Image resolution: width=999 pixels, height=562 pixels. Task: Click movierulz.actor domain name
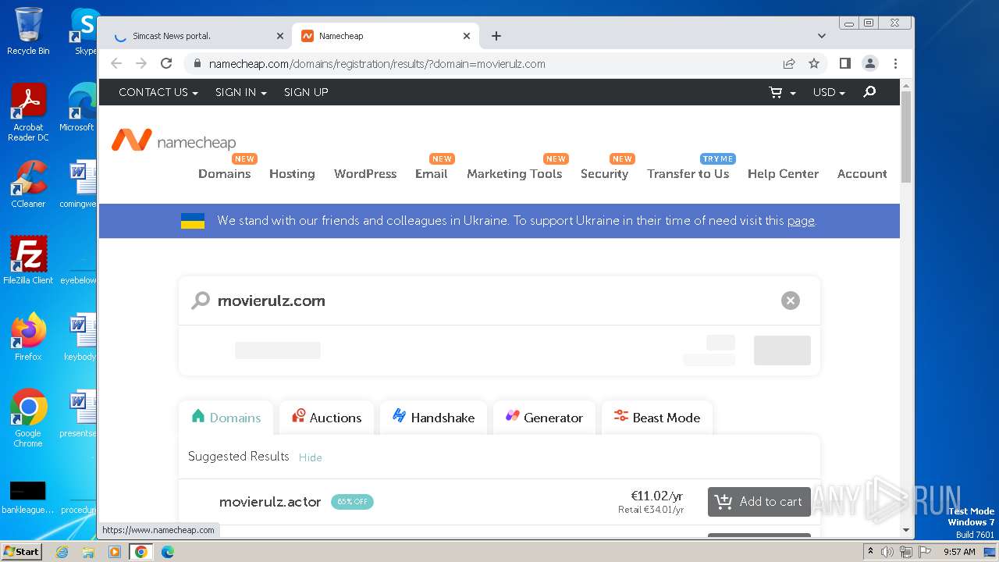[x=270, y=502]
